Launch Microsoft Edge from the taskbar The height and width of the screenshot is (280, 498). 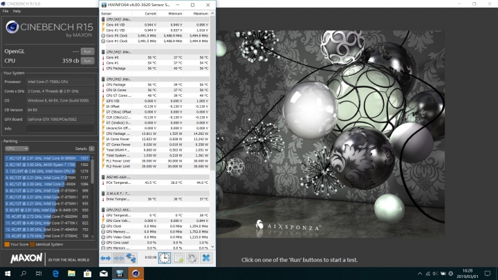tap(55, 273)
